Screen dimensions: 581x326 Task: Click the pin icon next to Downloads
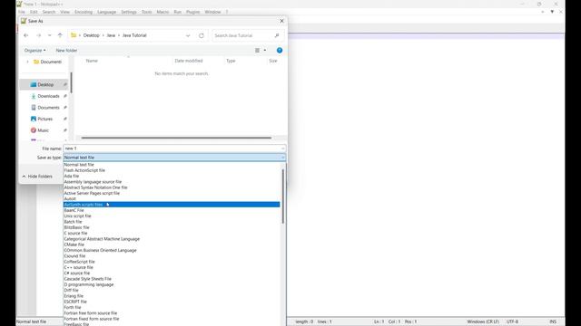(x=65, y=96)
